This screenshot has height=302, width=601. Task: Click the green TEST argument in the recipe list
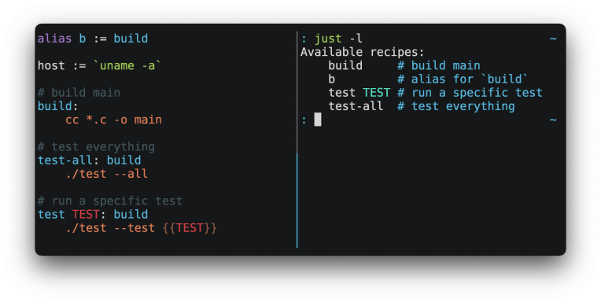pos(376,93)
